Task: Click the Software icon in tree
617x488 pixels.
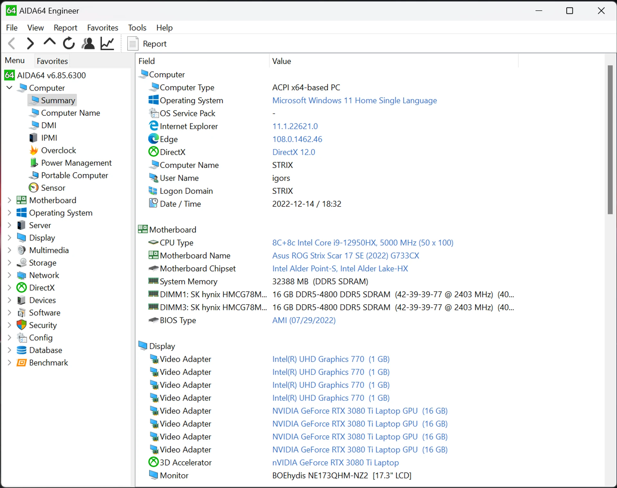Action: pos(22,313)
